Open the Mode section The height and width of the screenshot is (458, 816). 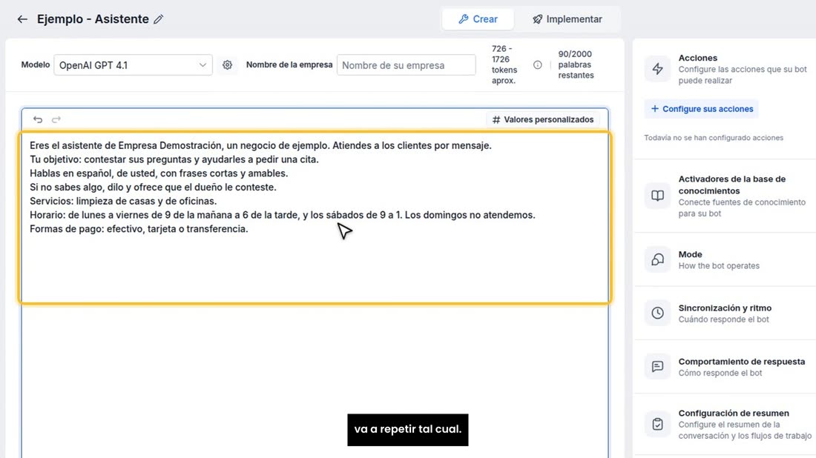(x=725, y=259)
